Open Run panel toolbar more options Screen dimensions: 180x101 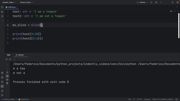(15, 59)
